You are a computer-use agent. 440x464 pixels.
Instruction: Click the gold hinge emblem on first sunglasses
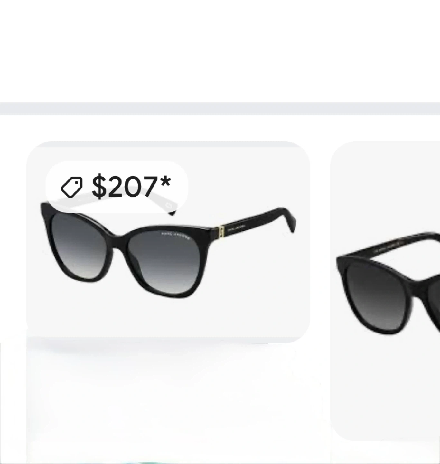[221, 232]
